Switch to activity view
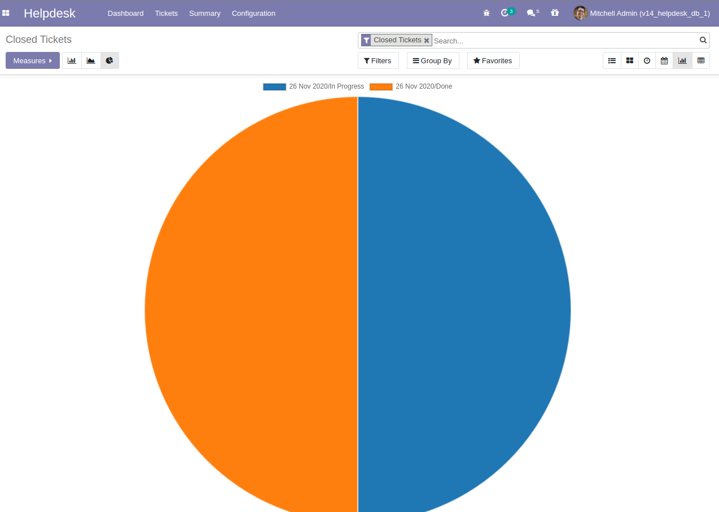The width and height of the screenshot is (719, 512). (x=647, y=60)
